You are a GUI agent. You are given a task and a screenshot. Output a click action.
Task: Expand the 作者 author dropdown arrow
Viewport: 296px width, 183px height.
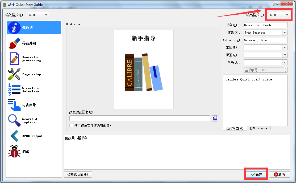tap(285, 32)
